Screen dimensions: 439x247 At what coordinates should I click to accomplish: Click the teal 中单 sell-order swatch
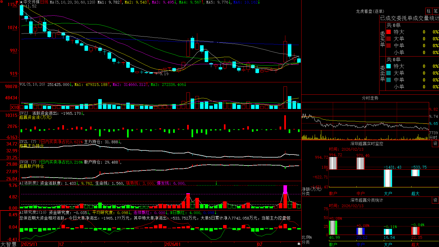point(389,80)
